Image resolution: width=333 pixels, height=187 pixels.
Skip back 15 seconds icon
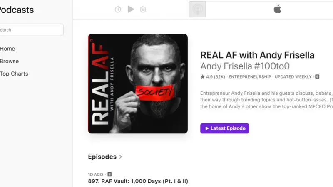(x=118, y=9)
